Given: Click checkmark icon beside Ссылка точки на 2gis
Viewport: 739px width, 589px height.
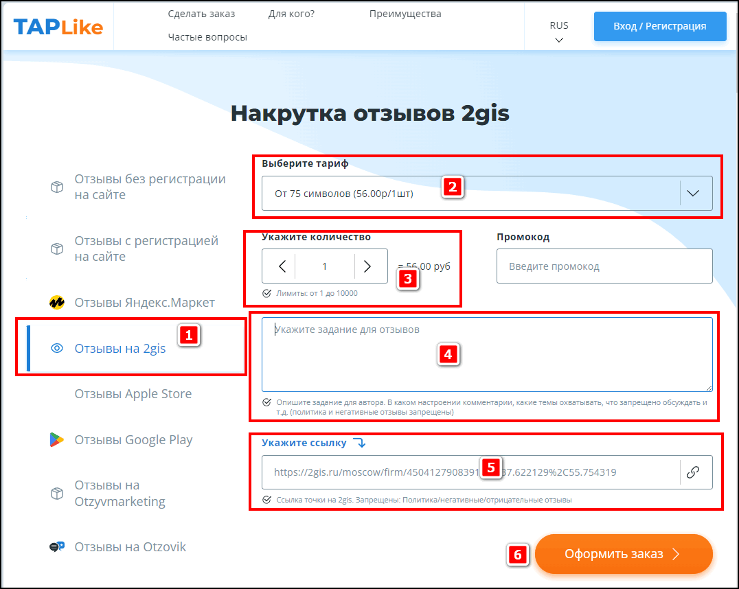Looking at the screenshot, I should click(266, 500).
